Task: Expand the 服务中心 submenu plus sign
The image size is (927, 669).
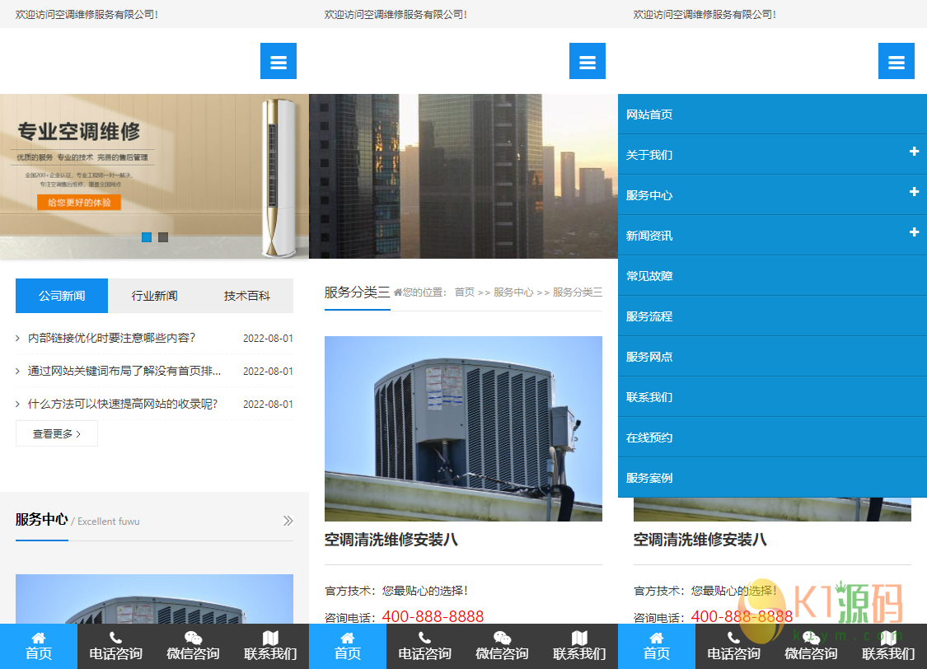Action: (x=914, y=192)
